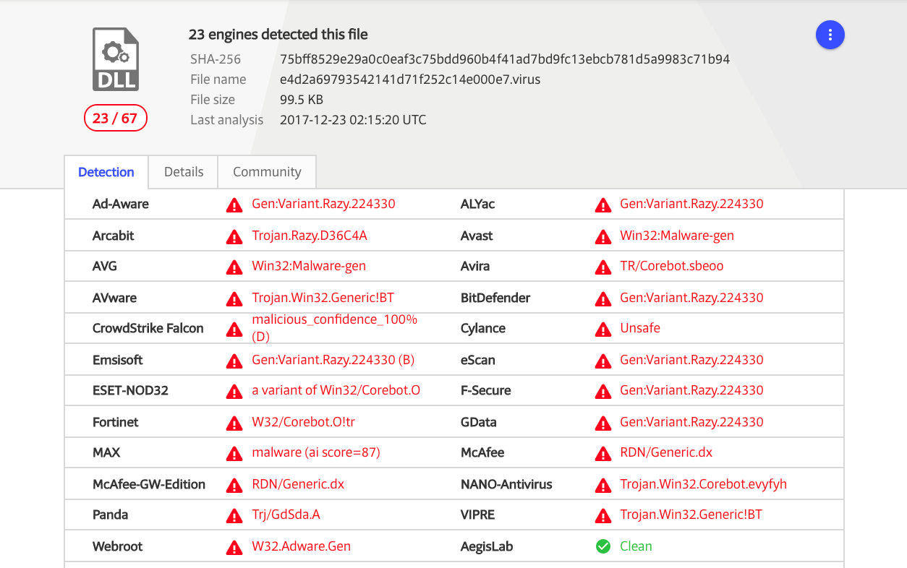This screenshot has height=568, width=907.
Task: Open the blue three-dot options menu
Action: 830,35
